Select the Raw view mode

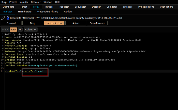(x=13, y=30)
